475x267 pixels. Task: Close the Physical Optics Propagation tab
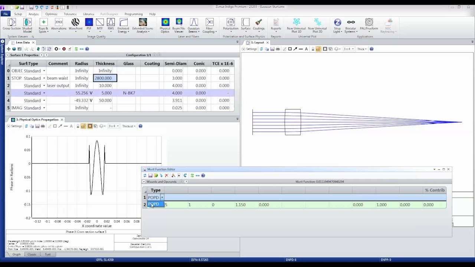coord(62,120)
